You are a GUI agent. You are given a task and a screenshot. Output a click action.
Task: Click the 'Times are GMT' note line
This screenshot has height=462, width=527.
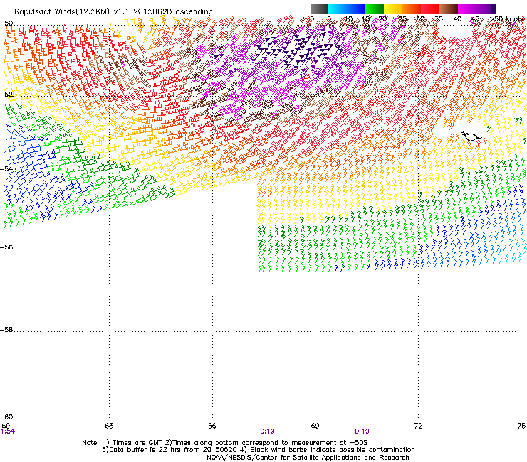coord(224,443)
